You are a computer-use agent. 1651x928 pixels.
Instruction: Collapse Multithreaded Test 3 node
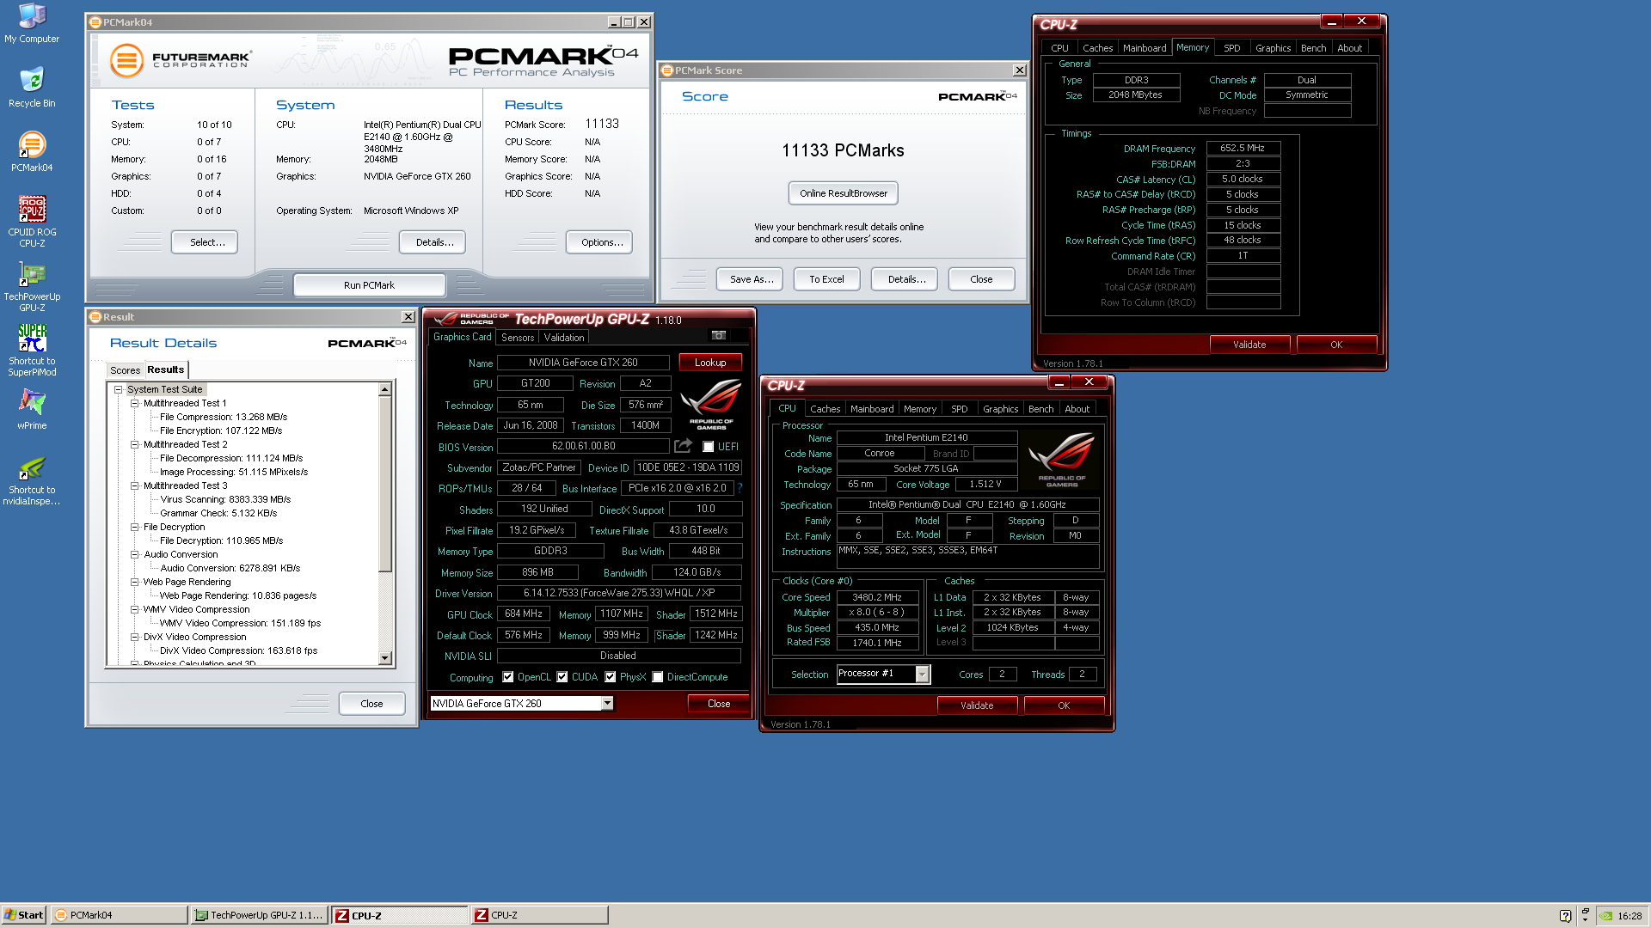coord(135,485)
